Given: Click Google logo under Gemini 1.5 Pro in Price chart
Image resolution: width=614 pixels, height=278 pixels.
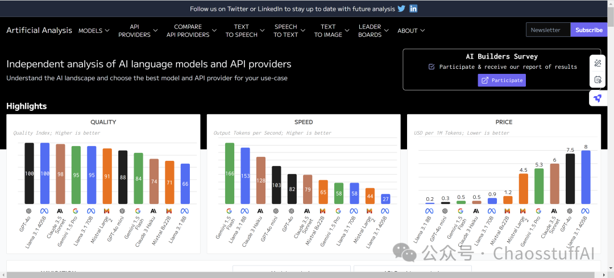Looking at the screenshot, I should point(539,210).
